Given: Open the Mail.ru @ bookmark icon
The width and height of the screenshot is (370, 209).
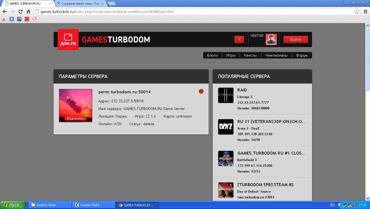Looking at the screenshot, I should tap(19, 19).
